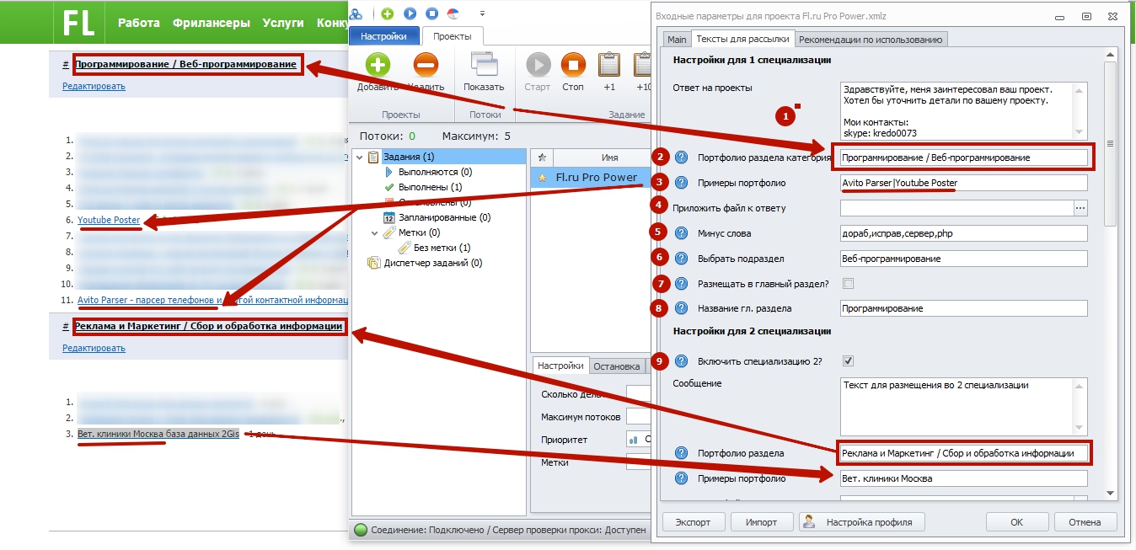The image size is (1136, 550).
Task: Collapse the Задания tree node
Action: pyautogui.click(x=360, y=157)
